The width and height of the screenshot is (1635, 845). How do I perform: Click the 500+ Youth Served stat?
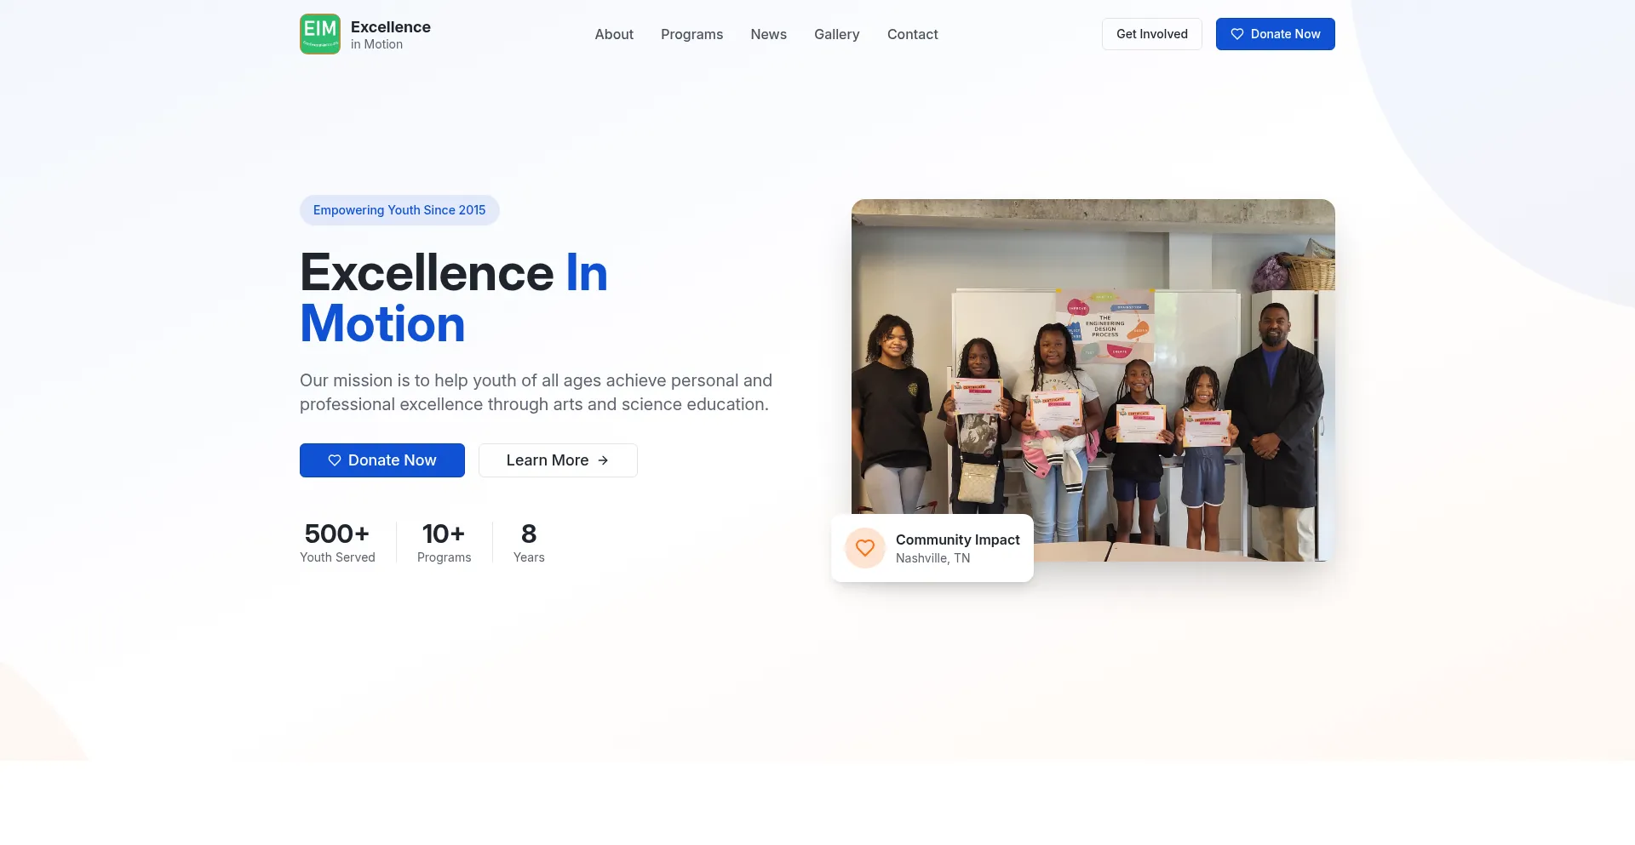(337, 542)
